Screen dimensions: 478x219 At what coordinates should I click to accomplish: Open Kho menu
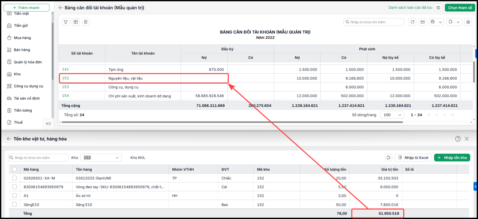17,74
